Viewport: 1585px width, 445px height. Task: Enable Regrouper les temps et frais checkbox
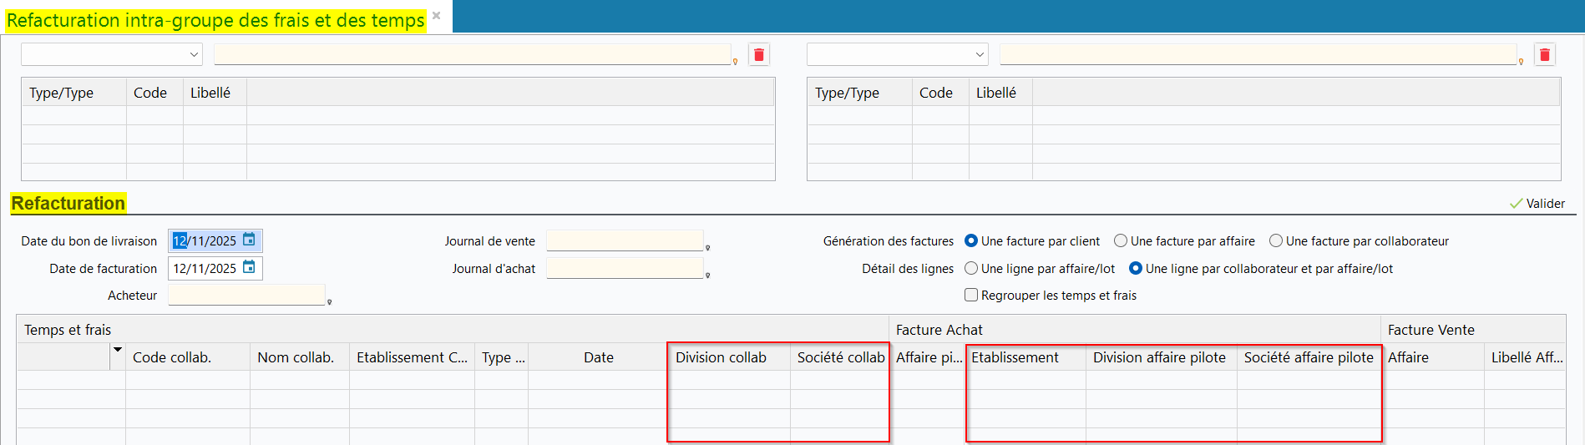pos(971,295)
